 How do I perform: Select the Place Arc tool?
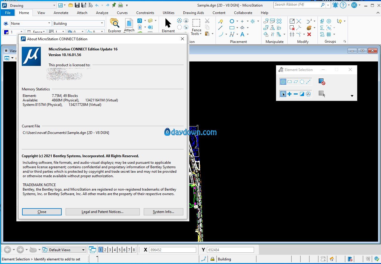click(x=221, y=34)
